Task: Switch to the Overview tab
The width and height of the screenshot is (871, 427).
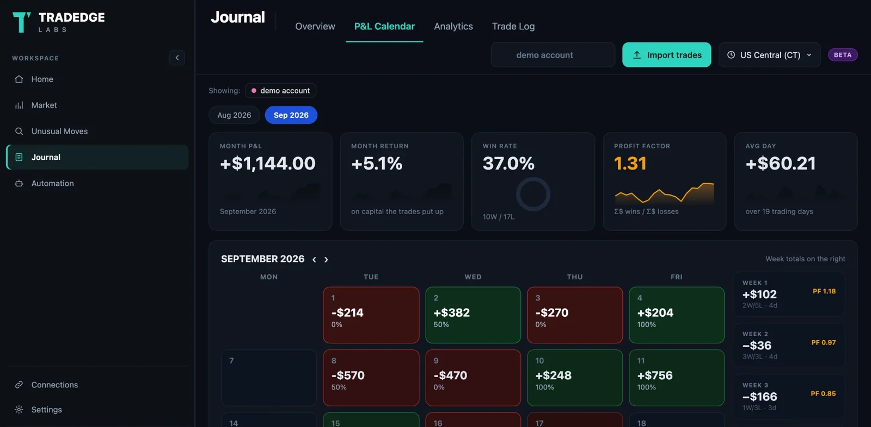Action: point(315,26)
